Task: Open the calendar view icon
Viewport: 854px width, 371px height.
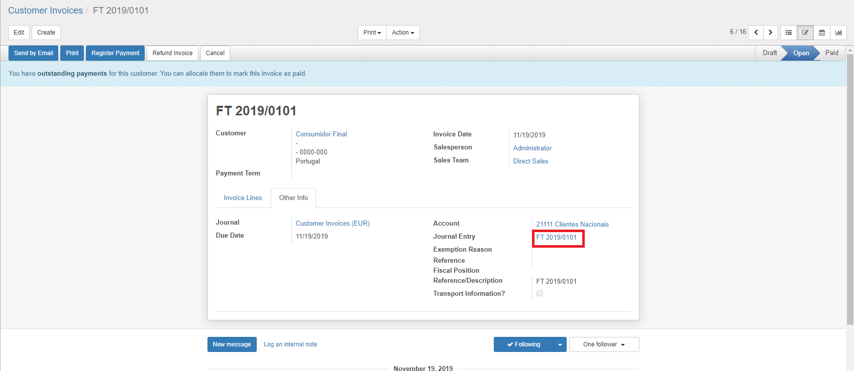Action: pos(822,33)
